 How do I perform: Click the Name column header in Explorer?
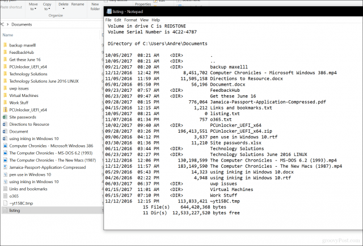[x=8, y=35]
